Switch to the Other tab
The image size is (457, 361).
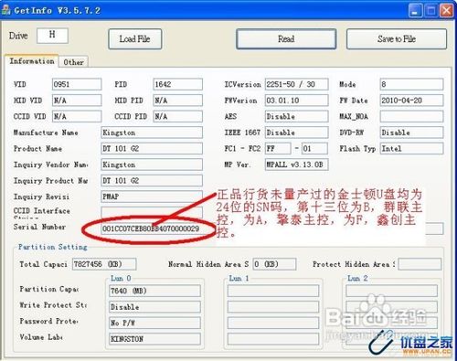(x=73, y=62)
